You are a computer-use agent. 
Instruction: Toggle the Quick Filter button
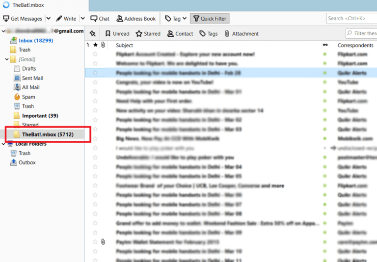coord(210,19)
